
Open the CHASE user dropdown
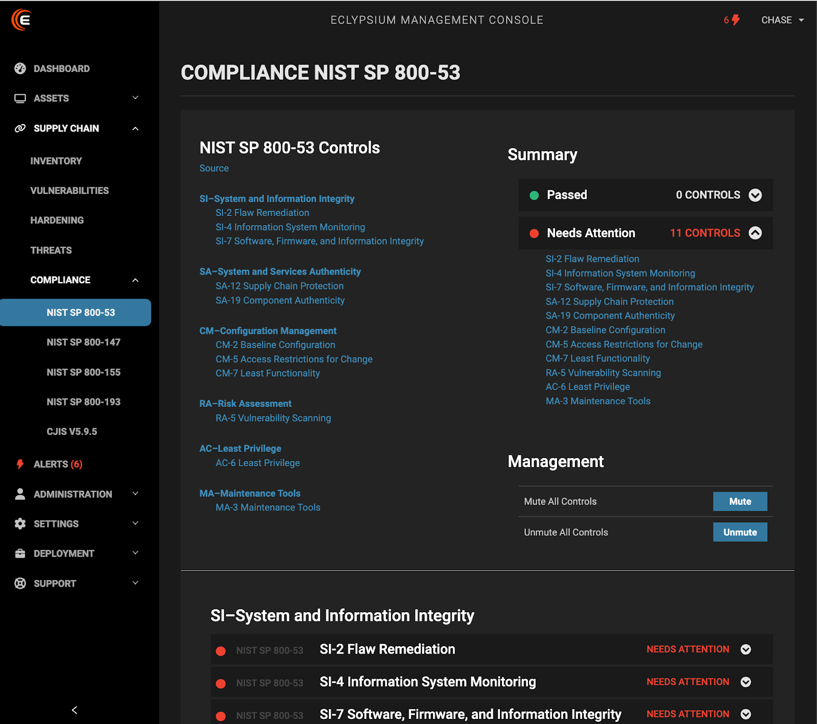tap(782, 20)
